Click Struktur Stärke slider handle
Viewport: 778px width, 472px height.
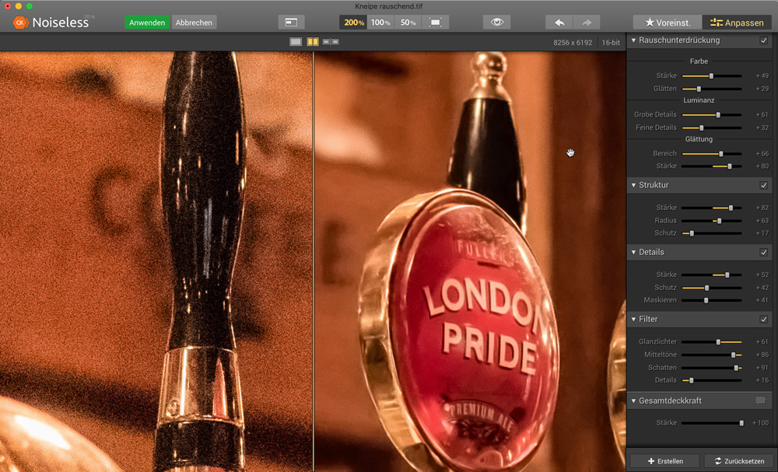coord(731,208)
